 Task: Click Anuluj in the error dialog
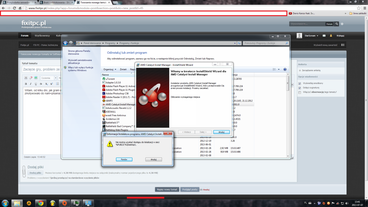(x=154, y=159)
